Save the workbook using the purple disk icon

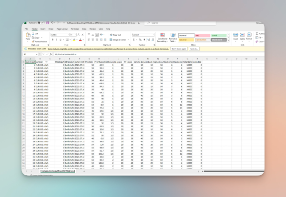point(48,23)
